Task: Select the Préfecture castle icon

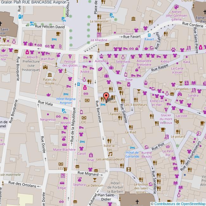Action: [45, 67]
